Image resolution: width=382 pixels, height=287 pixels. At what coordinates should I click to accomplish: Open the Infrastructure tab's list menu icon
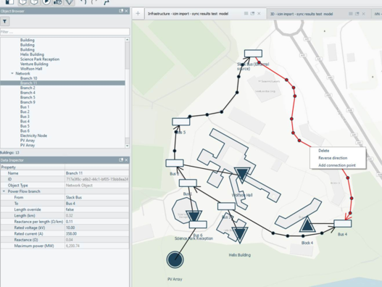point(246,14)
